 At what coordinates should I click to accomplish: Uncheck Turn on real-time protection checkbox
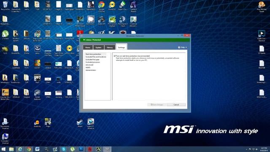tap(115, 56)
